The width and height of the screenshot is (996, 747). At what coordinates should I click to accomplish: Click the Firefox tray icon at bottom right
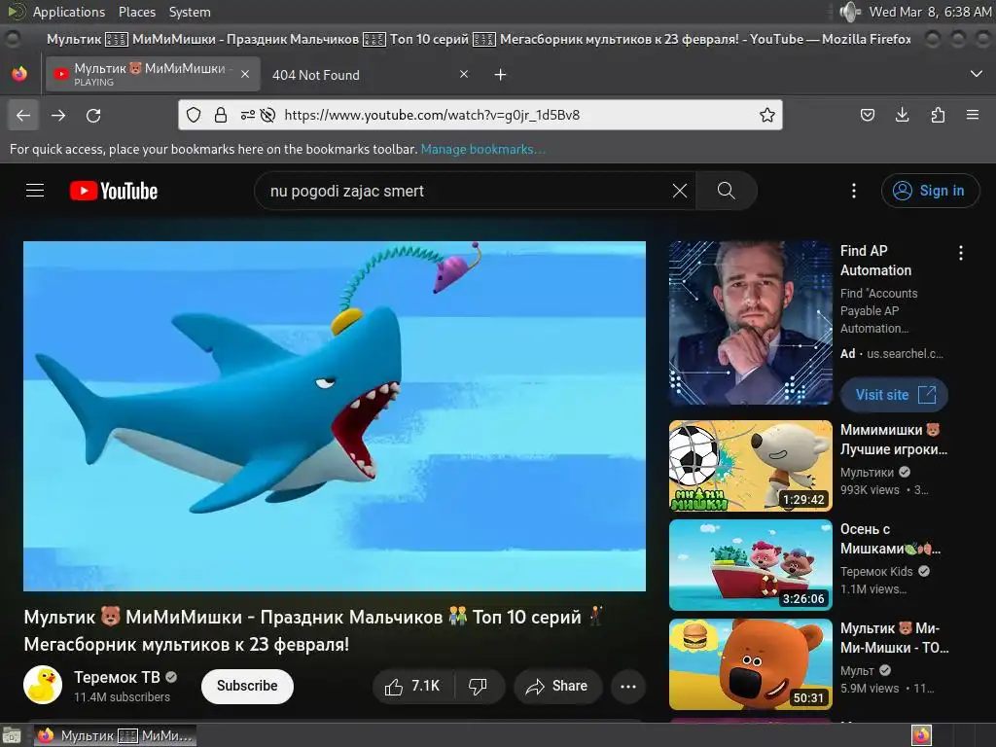pos(921,735)
